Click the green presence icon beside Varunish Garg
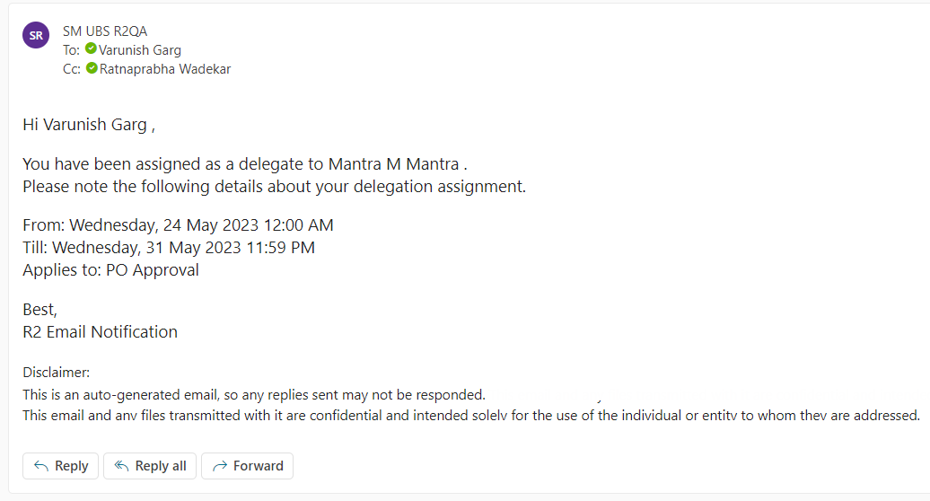This screenshot has width=930, height=501. click(91, 49)
